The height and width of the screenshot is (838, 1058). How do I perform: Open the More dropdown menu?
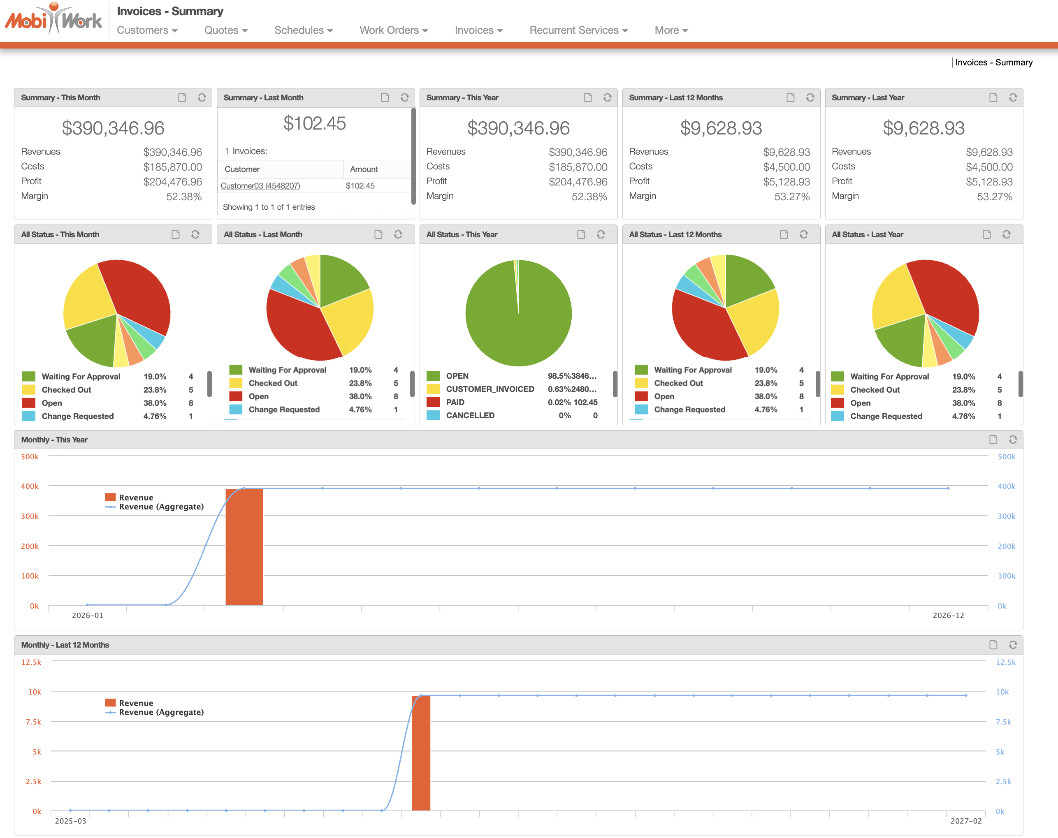(x=671, y=30)
